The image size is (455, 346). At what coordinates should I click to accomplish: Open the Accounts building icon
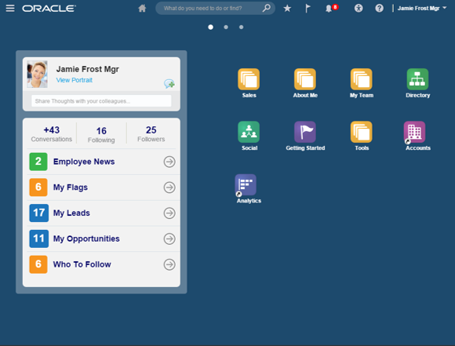click(415, 132)
